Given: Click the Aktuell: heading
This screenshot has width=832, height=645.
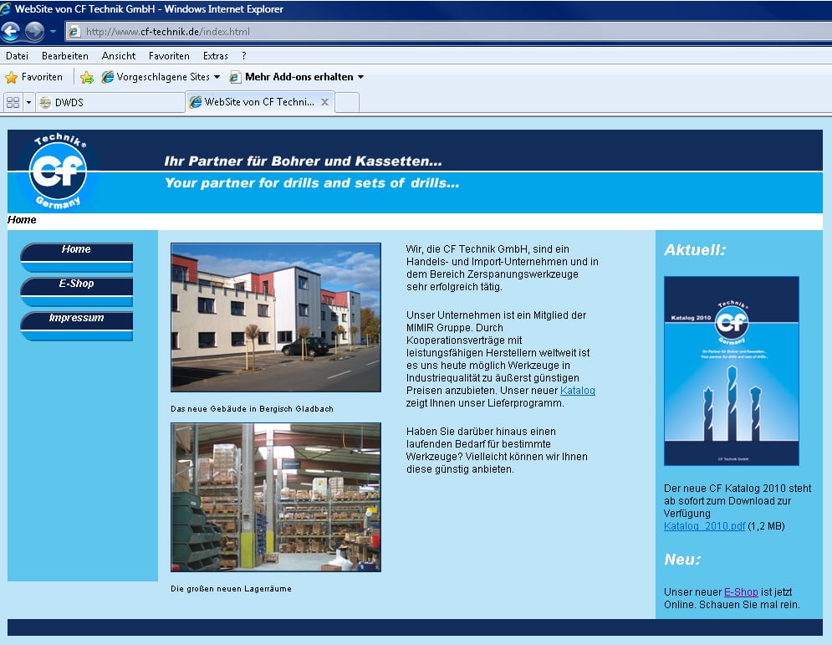Looking at the screenshot, I should pyautogui.click(x=695, y=250).
